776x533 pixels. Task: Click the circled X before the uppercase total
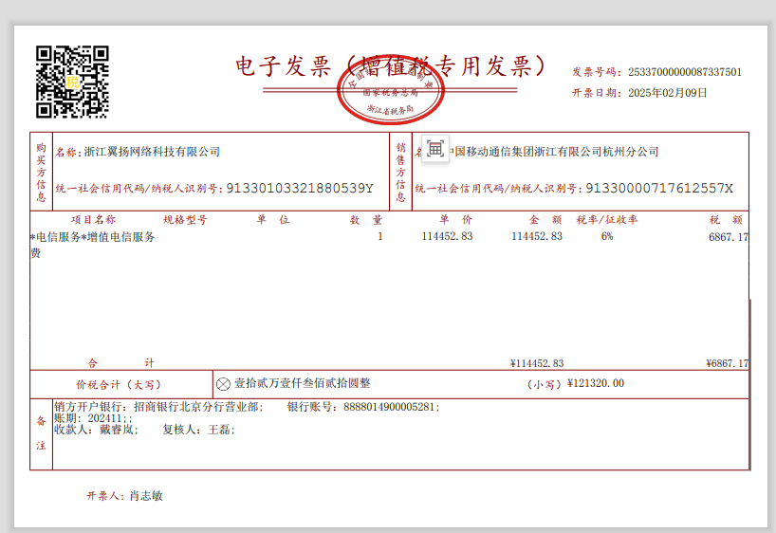click(223, 384)
